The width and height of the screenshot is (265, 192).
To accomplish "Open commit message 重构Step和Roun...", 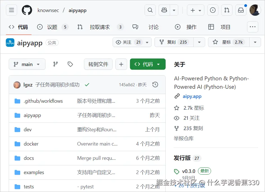I will (x=97, y=130).
